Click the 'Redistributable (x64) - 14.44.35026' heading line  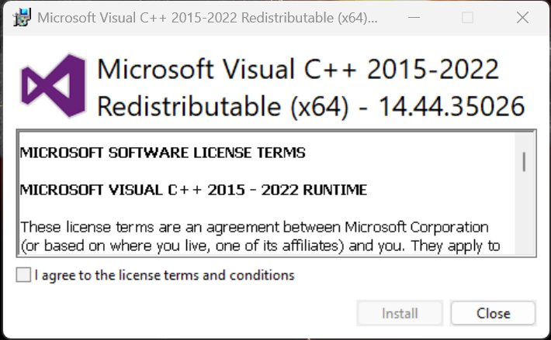click(311, 106)
